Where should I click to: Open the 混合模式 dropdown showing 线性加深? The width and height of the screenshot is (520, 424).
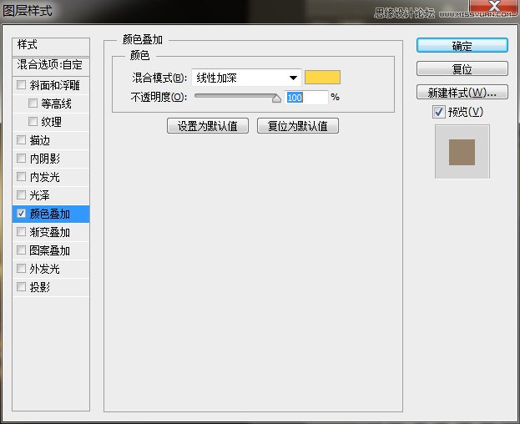click(246, 78)
